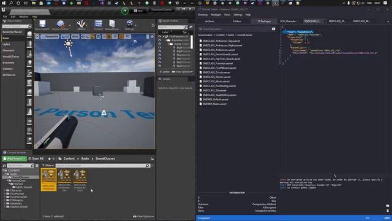
Task: Open the Content toolbar icon
Action: [98, 25]
